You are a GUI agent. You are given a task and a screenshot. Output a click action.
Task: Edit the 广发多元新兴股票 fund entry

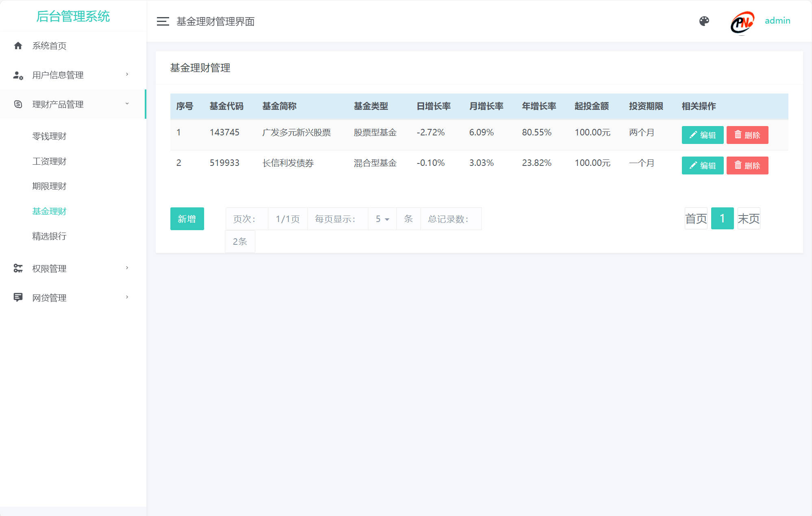702,135
